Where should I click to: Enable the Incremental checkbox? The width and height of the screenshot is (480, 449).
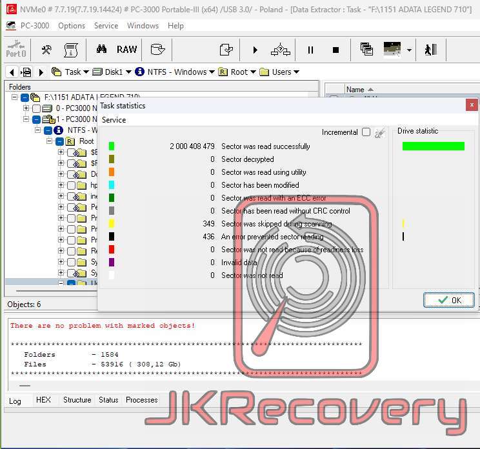(x=366, y=132)
